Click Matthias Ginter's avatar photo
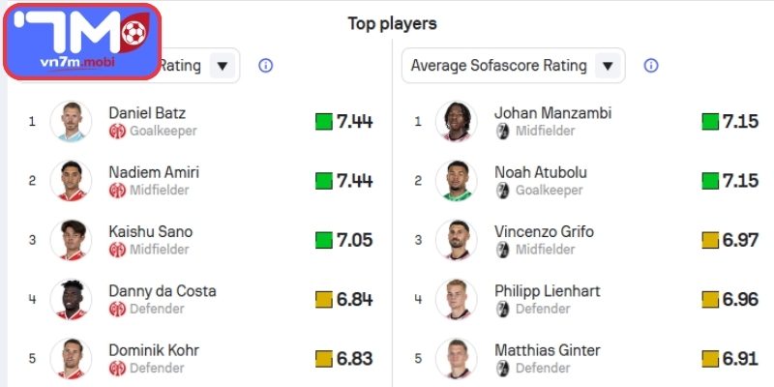 pos(456,358)
